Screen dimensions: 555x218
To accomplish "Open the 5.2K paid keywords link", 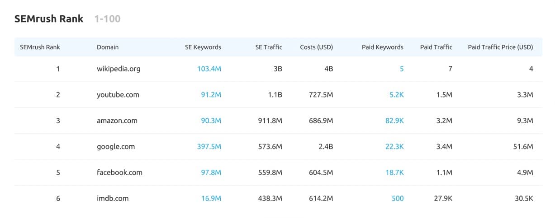I will (x=396, y=95).
